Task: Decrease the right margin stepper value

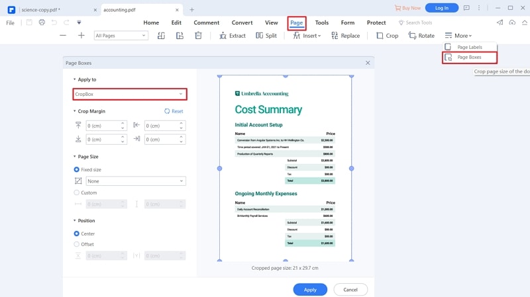Action: (181, 142)
